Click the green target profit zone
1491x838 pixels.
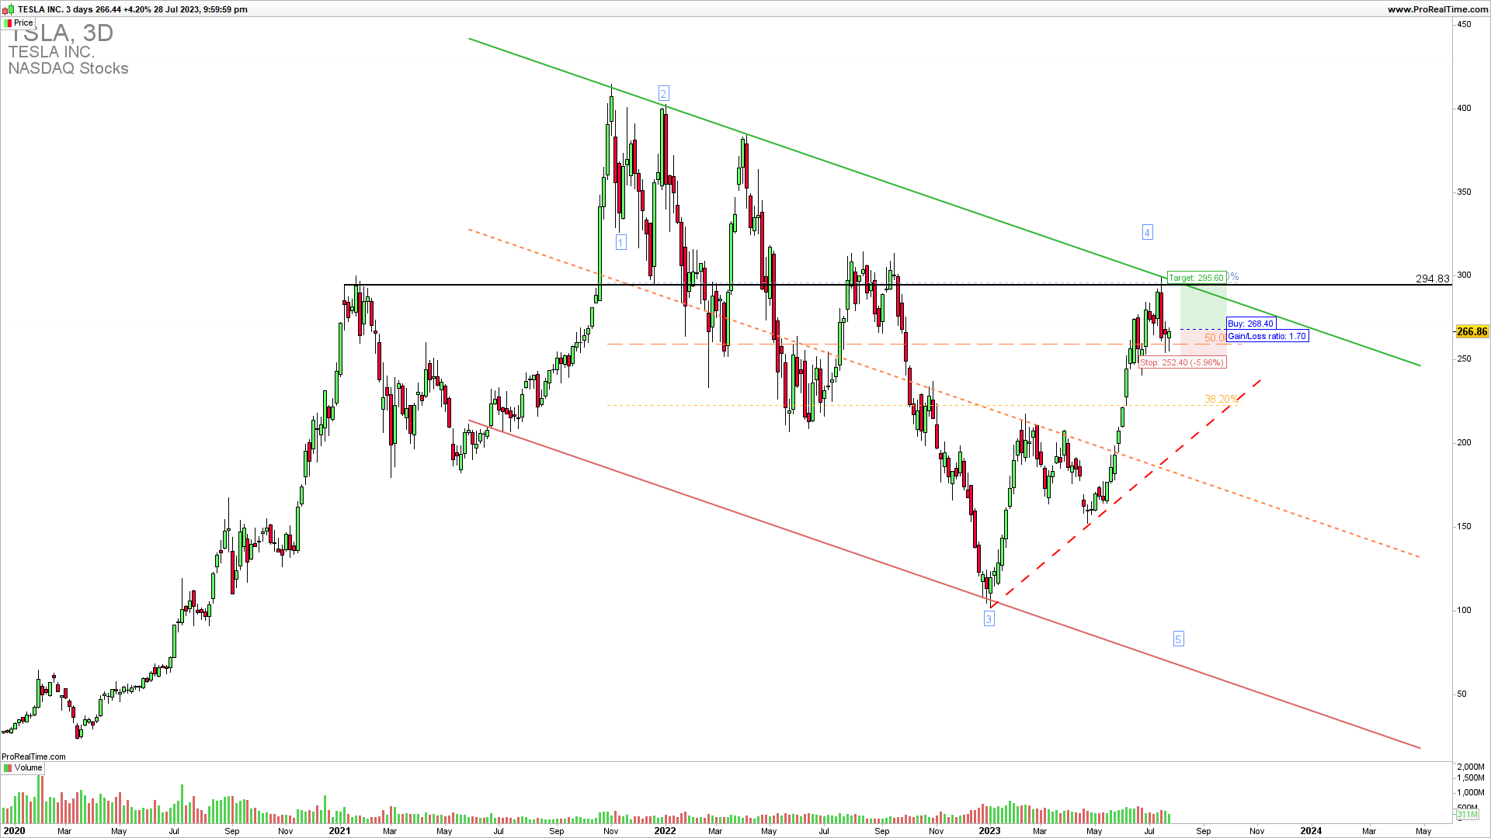(1203, 306)
